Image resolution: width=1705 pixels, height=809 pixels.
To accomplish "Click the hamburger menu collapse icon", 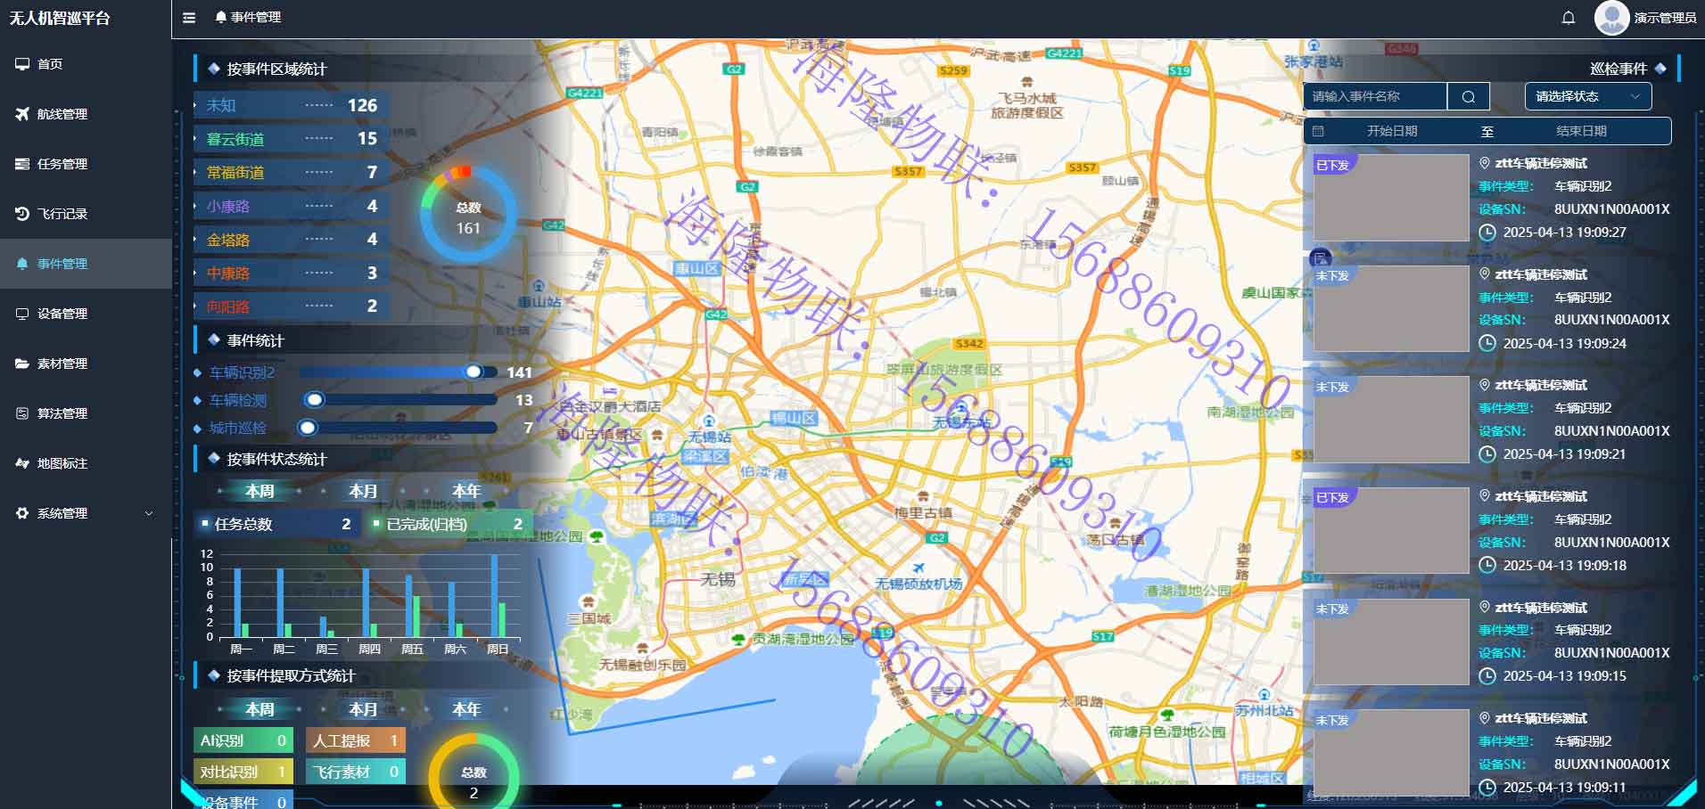I will [189, 18].
